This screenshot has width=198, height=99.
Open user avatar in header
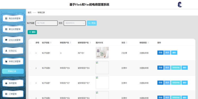point(180,5)
